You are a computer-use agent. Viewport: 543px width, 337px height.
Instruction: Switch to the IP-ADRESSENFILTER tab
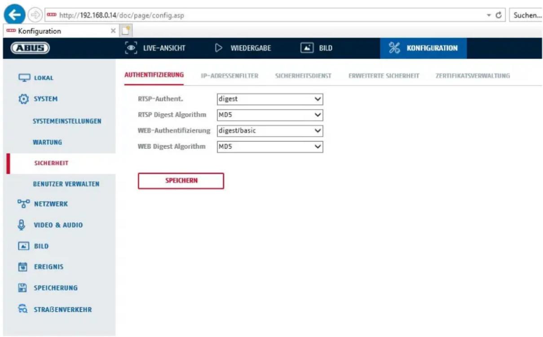229,76
